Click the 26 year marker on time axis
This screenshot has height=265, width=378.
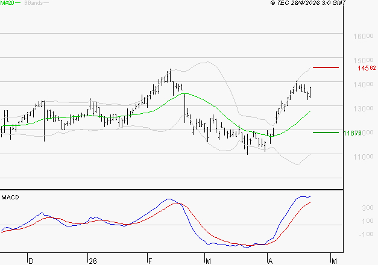(93, 261)
